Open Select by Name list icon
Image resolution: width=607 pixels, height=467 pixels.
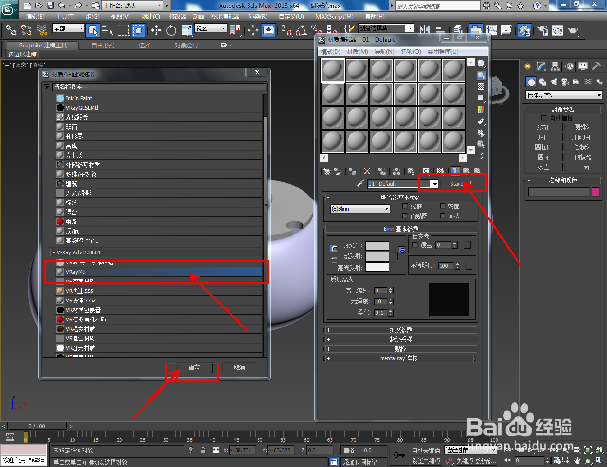point(108,30)
